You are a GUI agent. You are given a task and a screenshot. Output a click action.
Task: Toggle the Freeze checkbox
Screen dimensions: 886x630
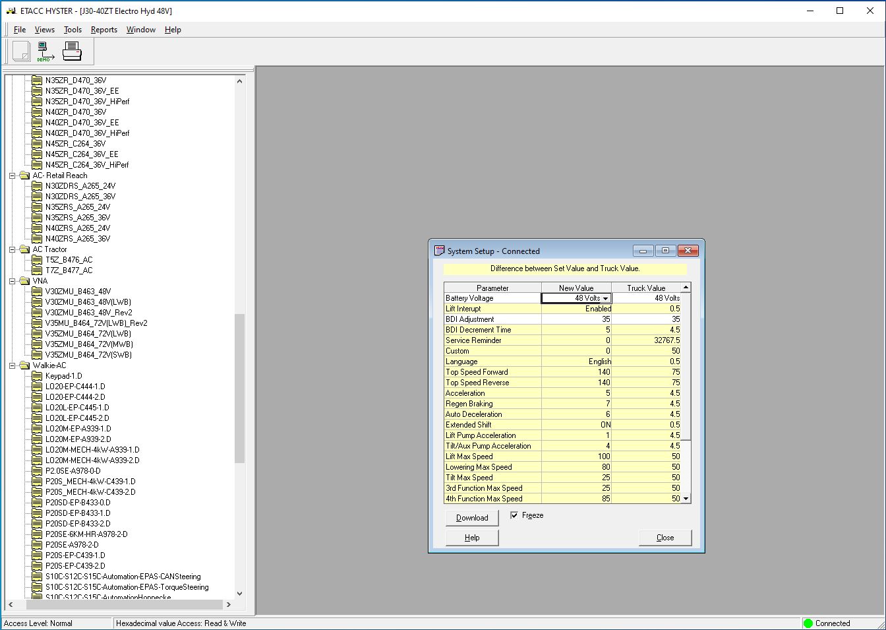(x=514, y=515)
